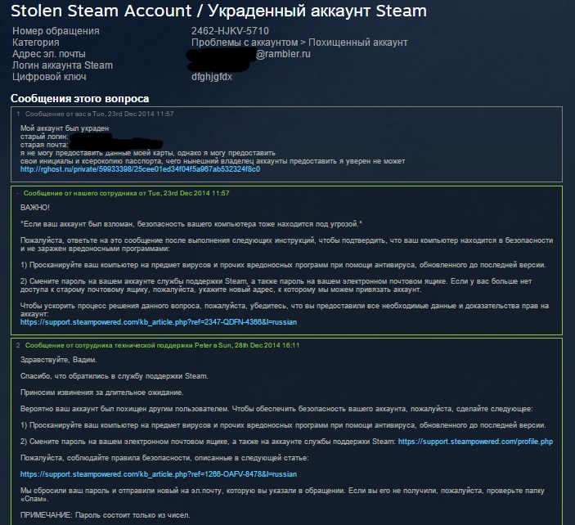Screen dimensions: 575x525
Task: Click the page title 'Stolen Steam Account'
Action: tap(101, 11)
